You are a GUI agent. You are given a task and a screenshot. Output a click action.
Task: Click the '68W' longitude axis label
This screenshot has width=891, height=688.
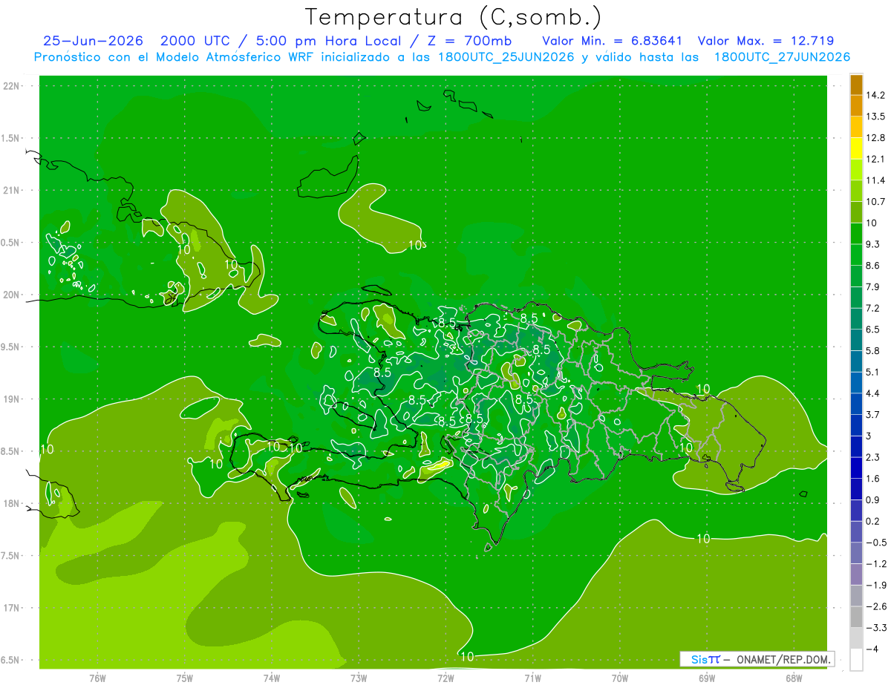[794, 678]
